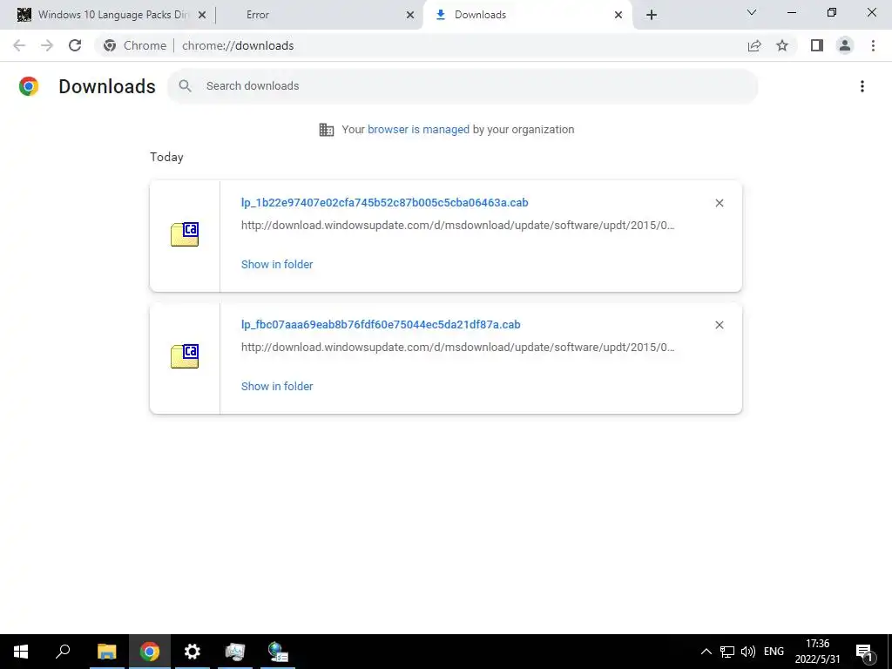Click the Today date heading
The height and width of the screenshot is (669, 892).
pyautogui.click(x=166, y=157)
